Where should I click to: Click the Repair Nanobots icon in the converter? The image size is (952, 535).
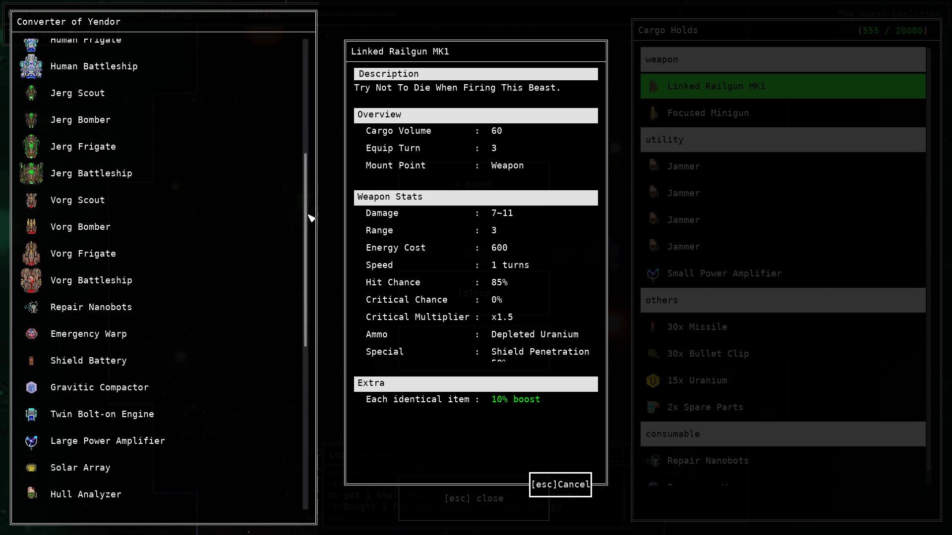pos(31,307)
